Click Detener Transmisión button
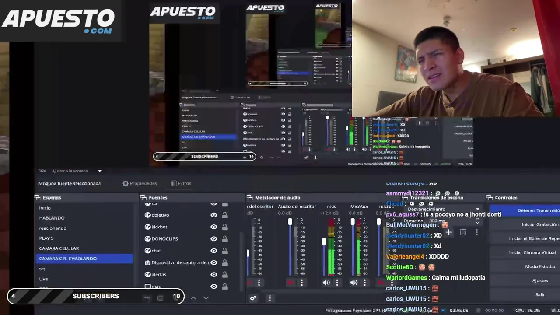The height and width of the screenshot is (315, 560). [525, 210]
